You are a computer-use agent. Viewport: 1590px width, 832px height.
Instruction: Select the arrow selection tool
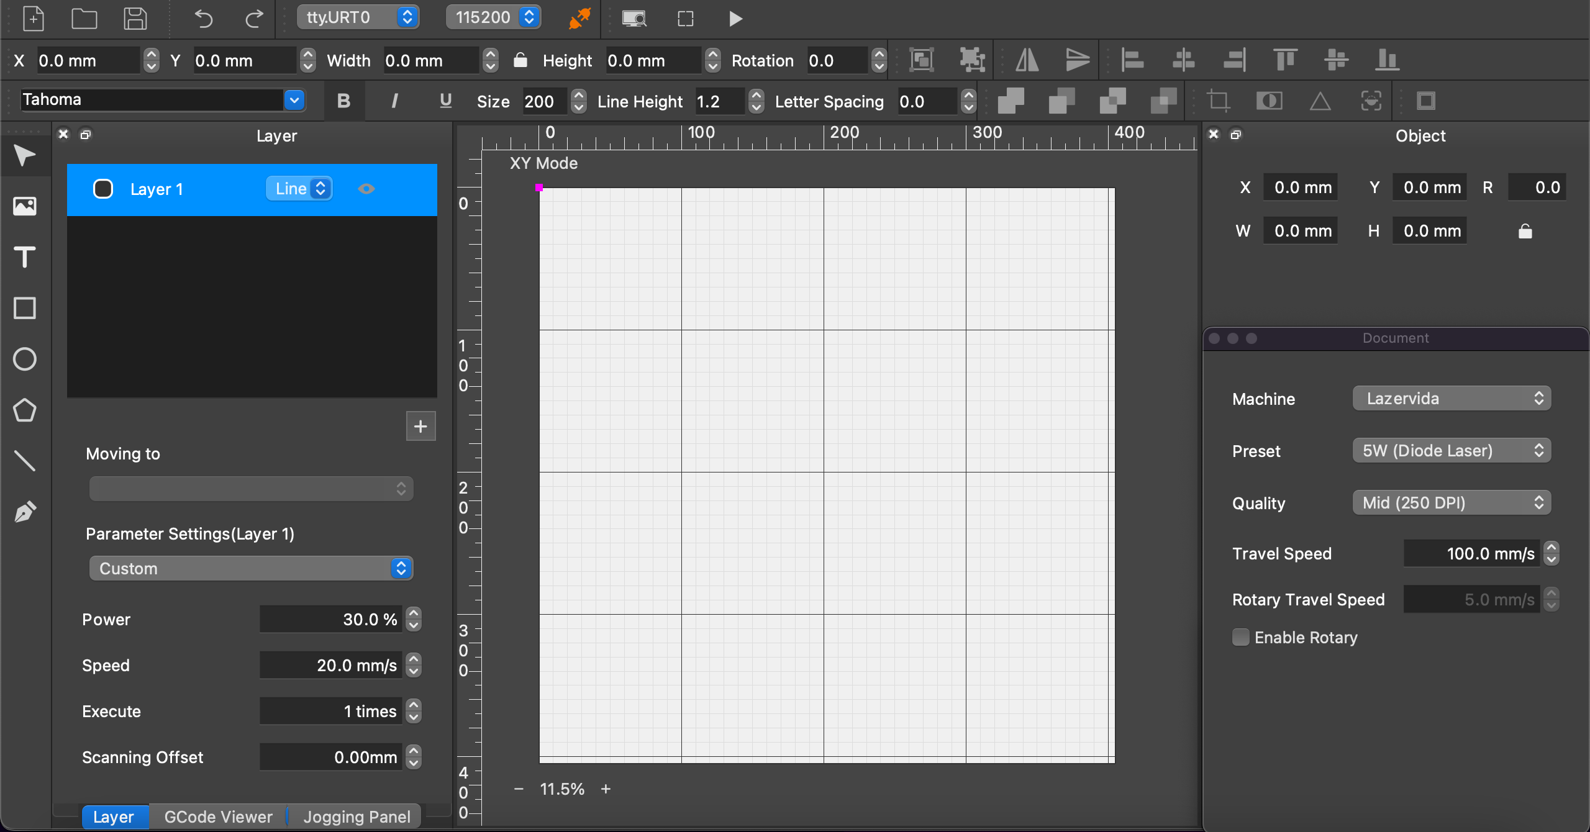[x=25, y=155]
